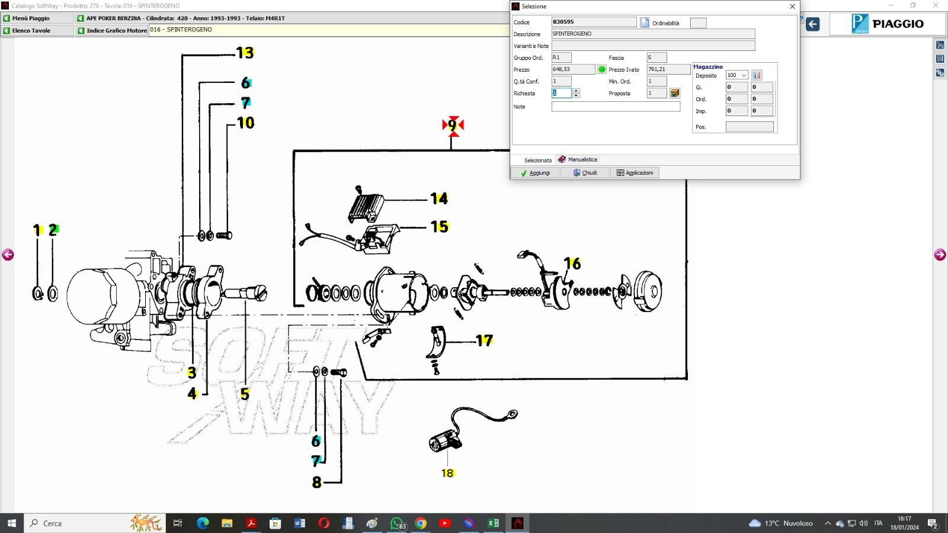Decrease the Richiesta quantity with down stepper
This screenshot has width=948, height=533.
(x=576, y=95)
